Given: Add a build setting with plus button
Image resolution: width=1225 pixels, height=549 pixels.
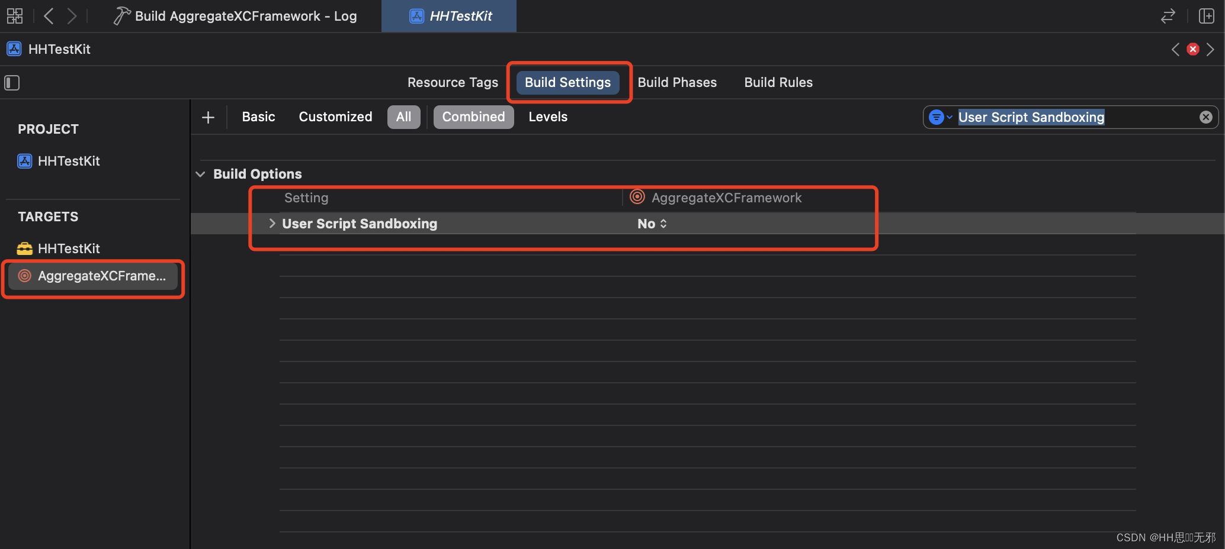Looking at the screenshot, I should [208, 117].
